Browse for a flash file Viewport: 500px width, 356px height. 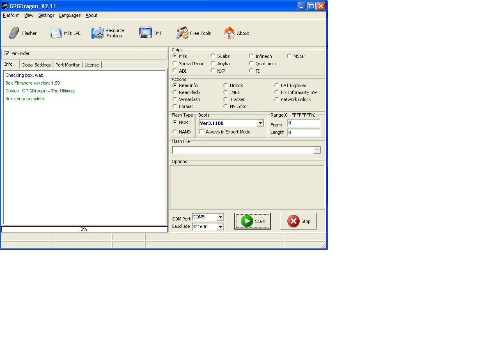tap(317, 150)
